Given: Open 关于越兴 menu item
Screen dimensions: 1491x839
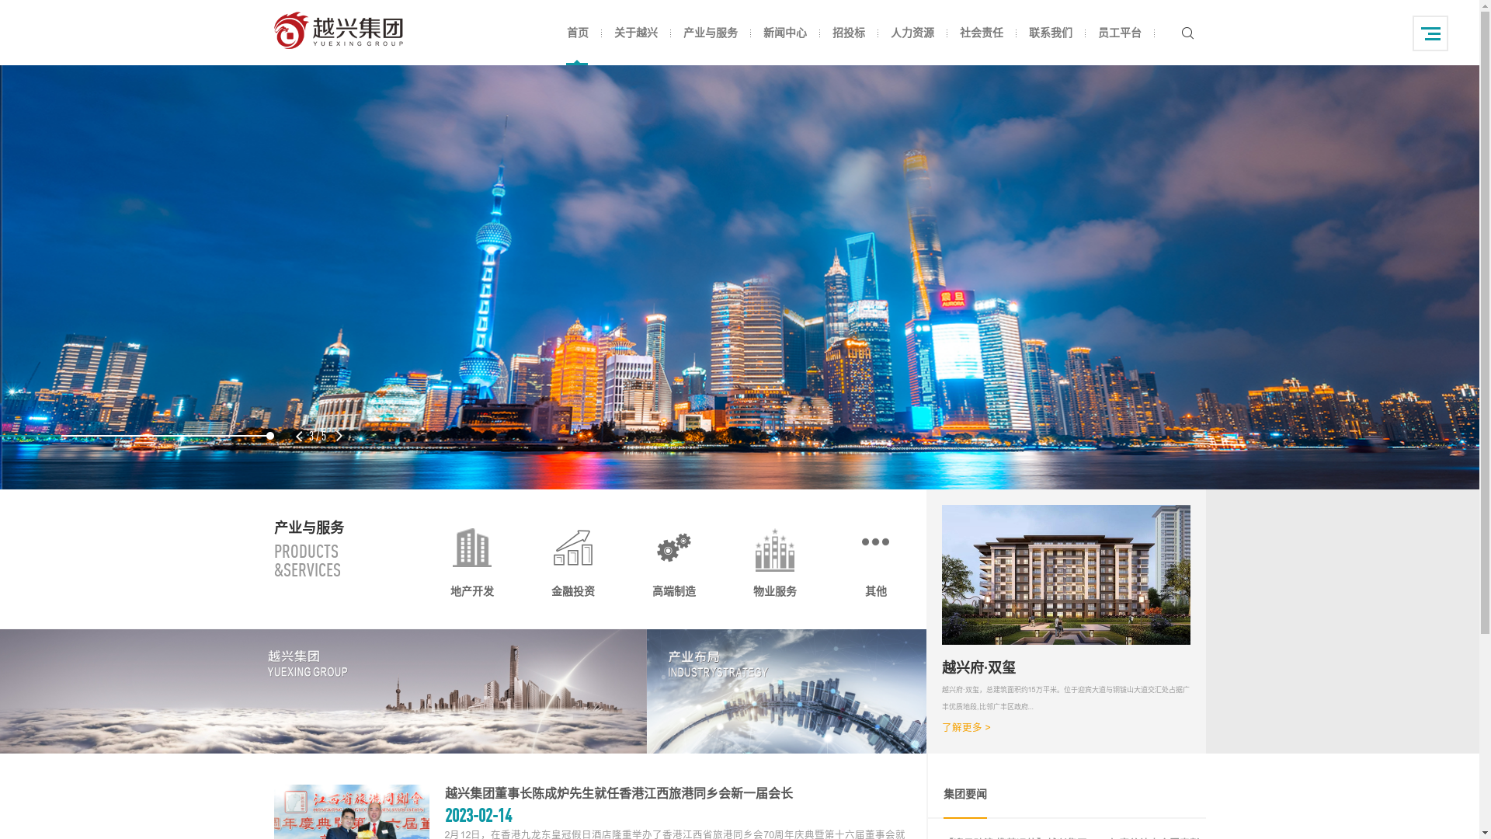Looking at the screenshot, I should click(x=636, y=33).
